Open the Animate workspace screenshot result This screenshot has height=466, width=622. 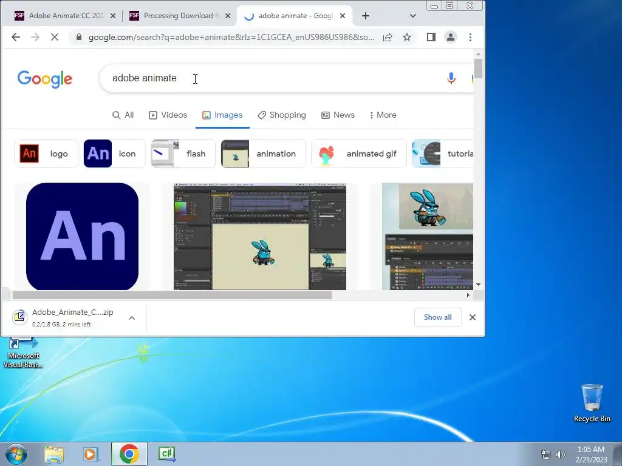[x=260, y=236]
